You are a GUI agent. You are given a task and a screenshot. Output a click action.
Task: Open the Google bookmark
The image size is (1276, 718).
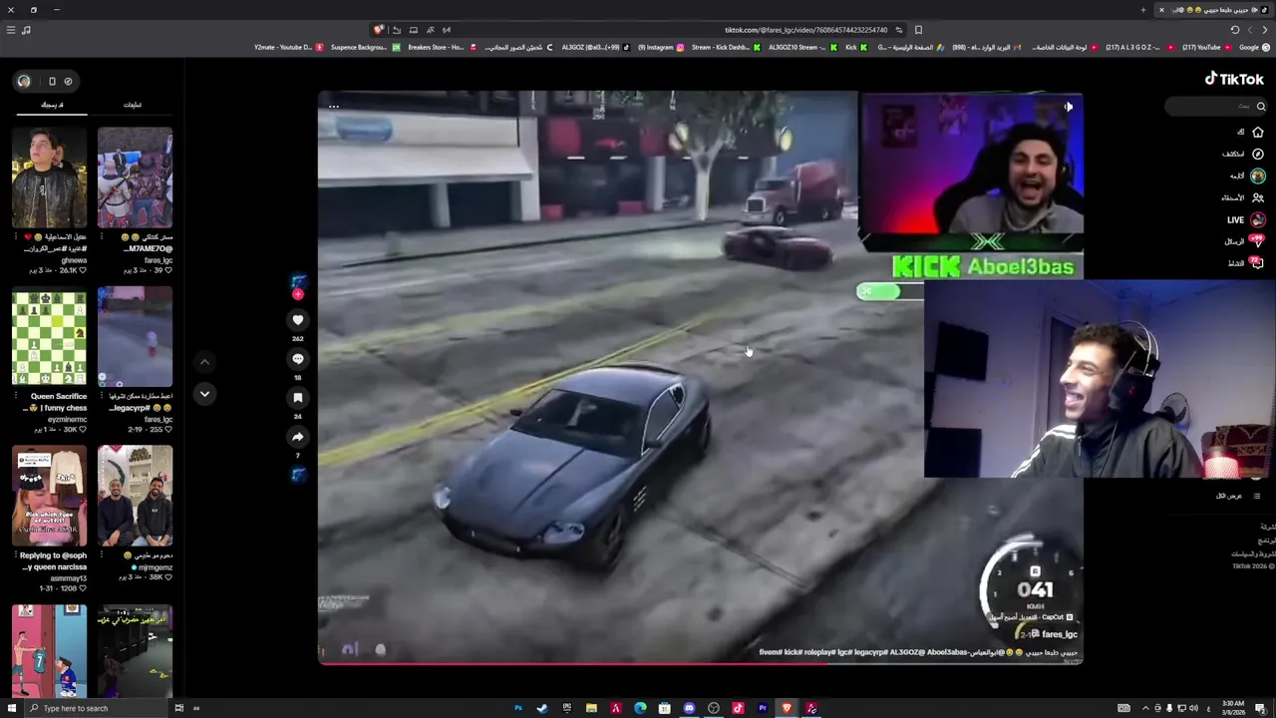pyautogui.click(x=1253, y=47)
